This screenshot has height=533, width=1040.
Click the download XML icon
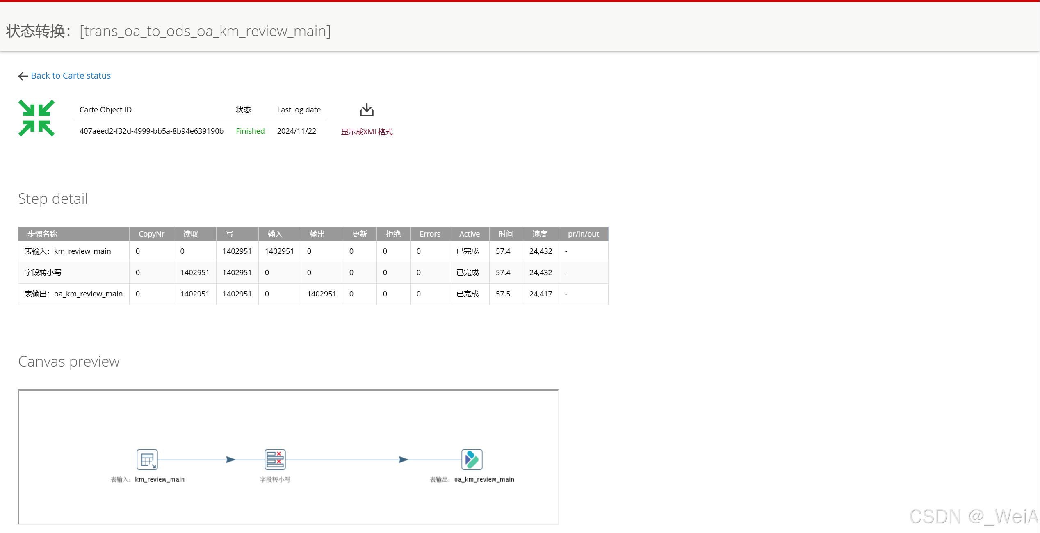coord(366,110)
